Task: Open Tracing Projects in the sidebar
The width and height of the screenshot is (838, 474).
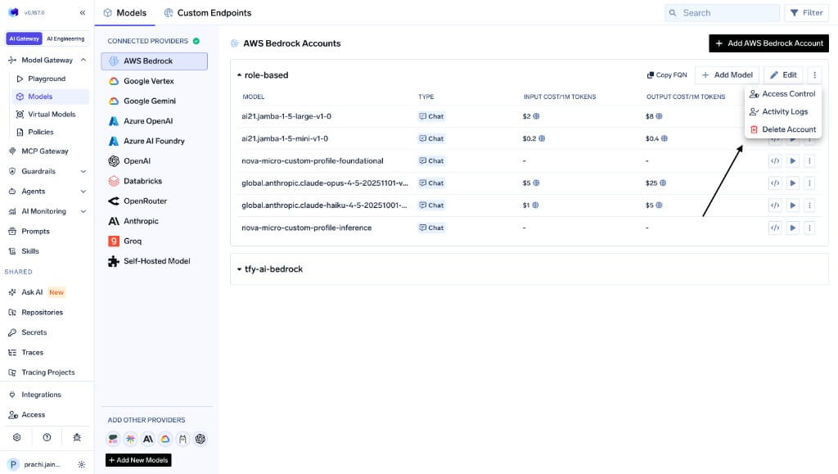Action: [48, 372]
